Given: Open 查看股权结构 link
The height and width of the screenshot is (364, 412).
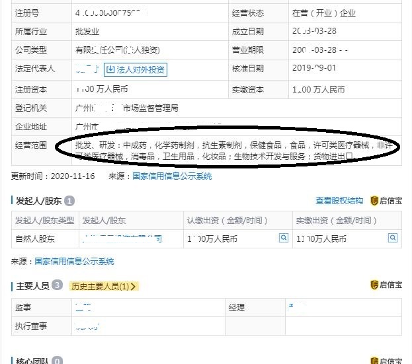Looking at the screenshot, I should coord(339,201).
